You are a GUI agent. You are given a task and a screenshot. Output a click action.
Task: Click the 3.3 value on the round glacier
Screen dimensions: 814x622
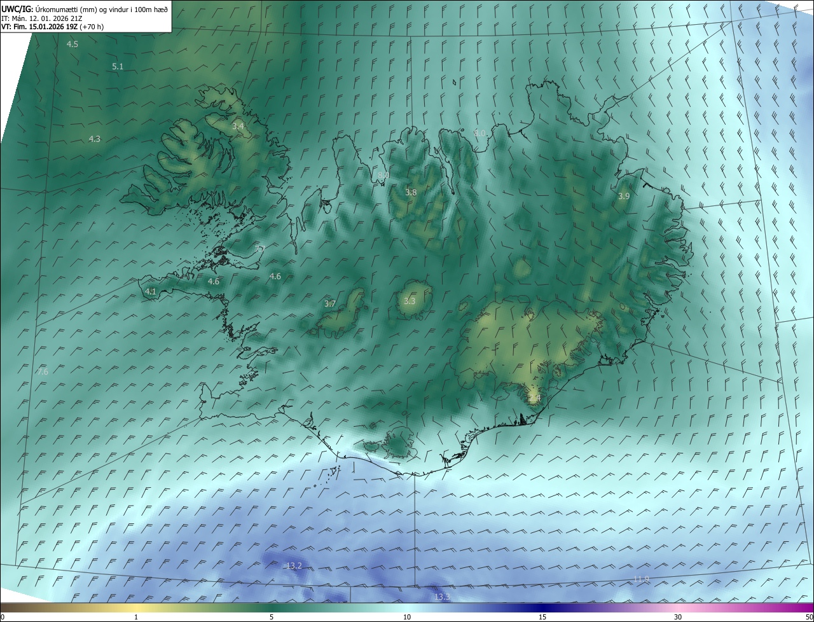[410, 301]
